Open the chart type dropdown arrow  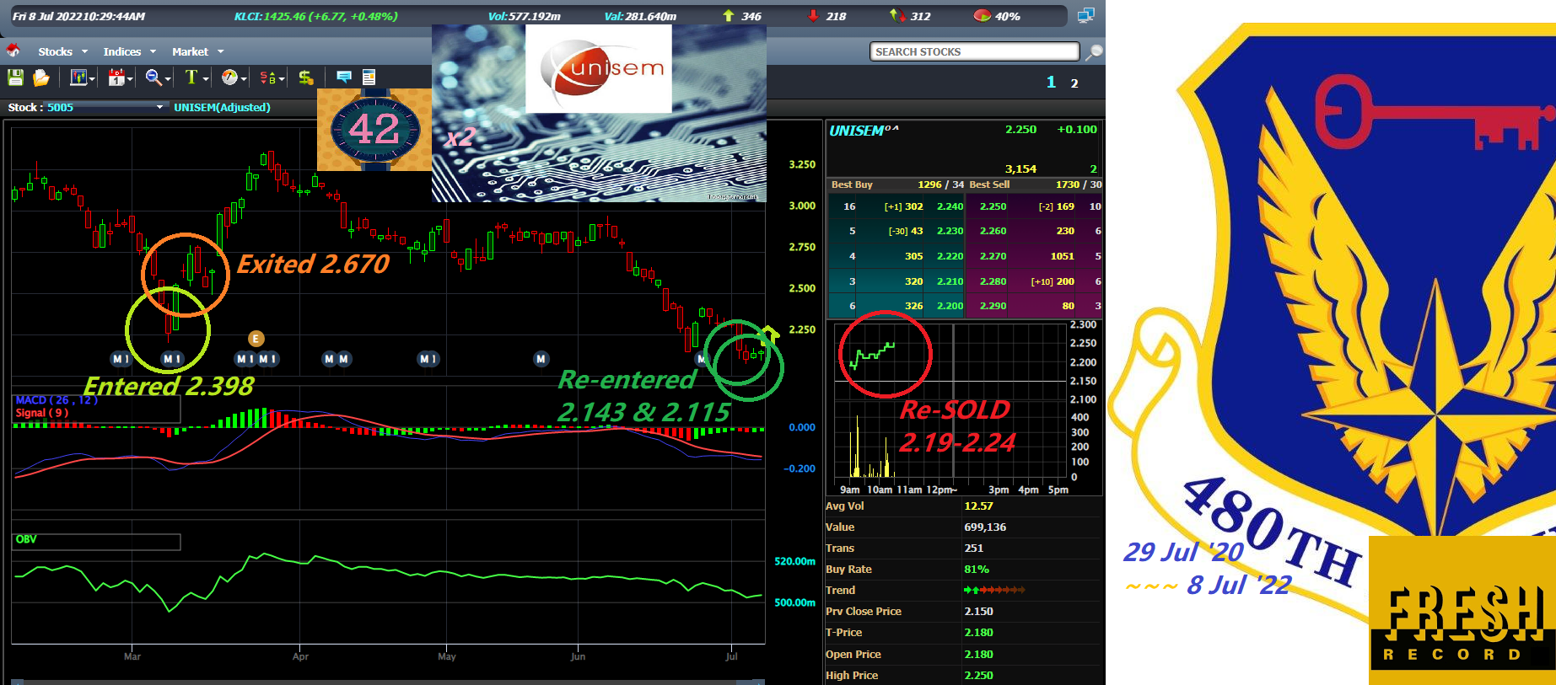point(92,79)
